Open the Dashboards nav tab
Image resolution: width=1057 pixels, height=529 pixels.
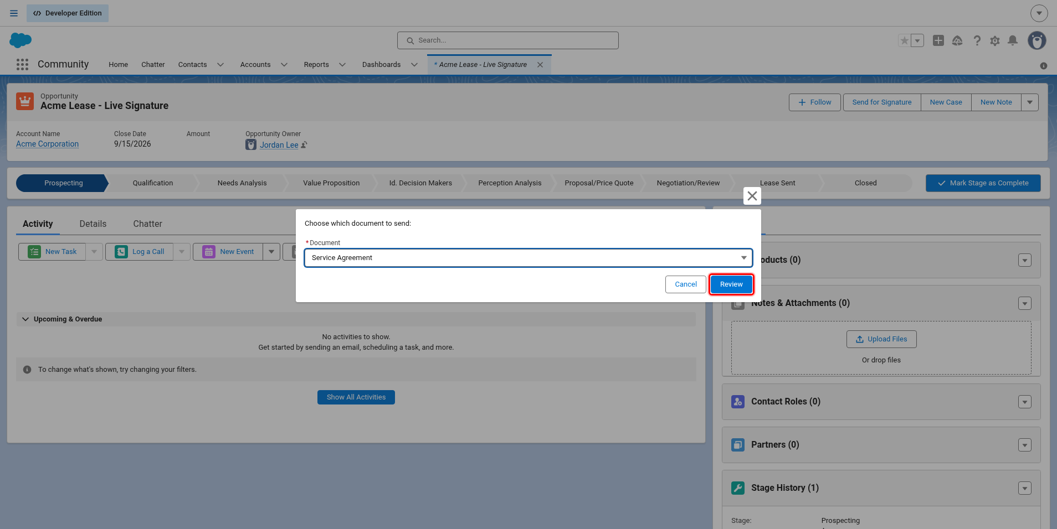coord(381,65)
